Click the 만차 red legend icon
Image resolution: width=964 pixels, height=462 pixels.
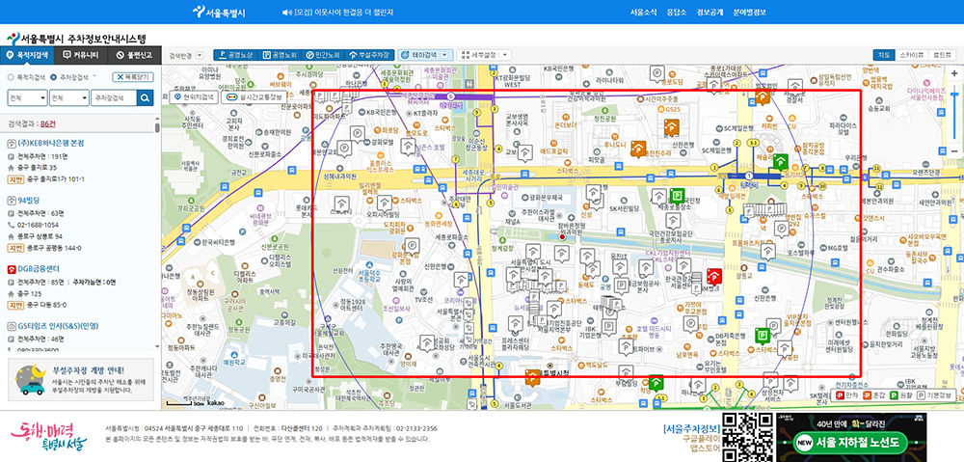[840, 395]
